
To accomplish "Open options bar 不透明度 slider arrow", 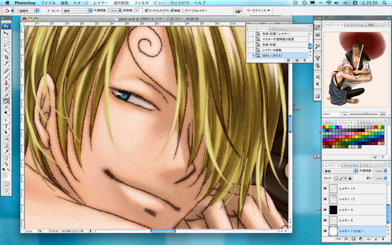I will [120, 10].
